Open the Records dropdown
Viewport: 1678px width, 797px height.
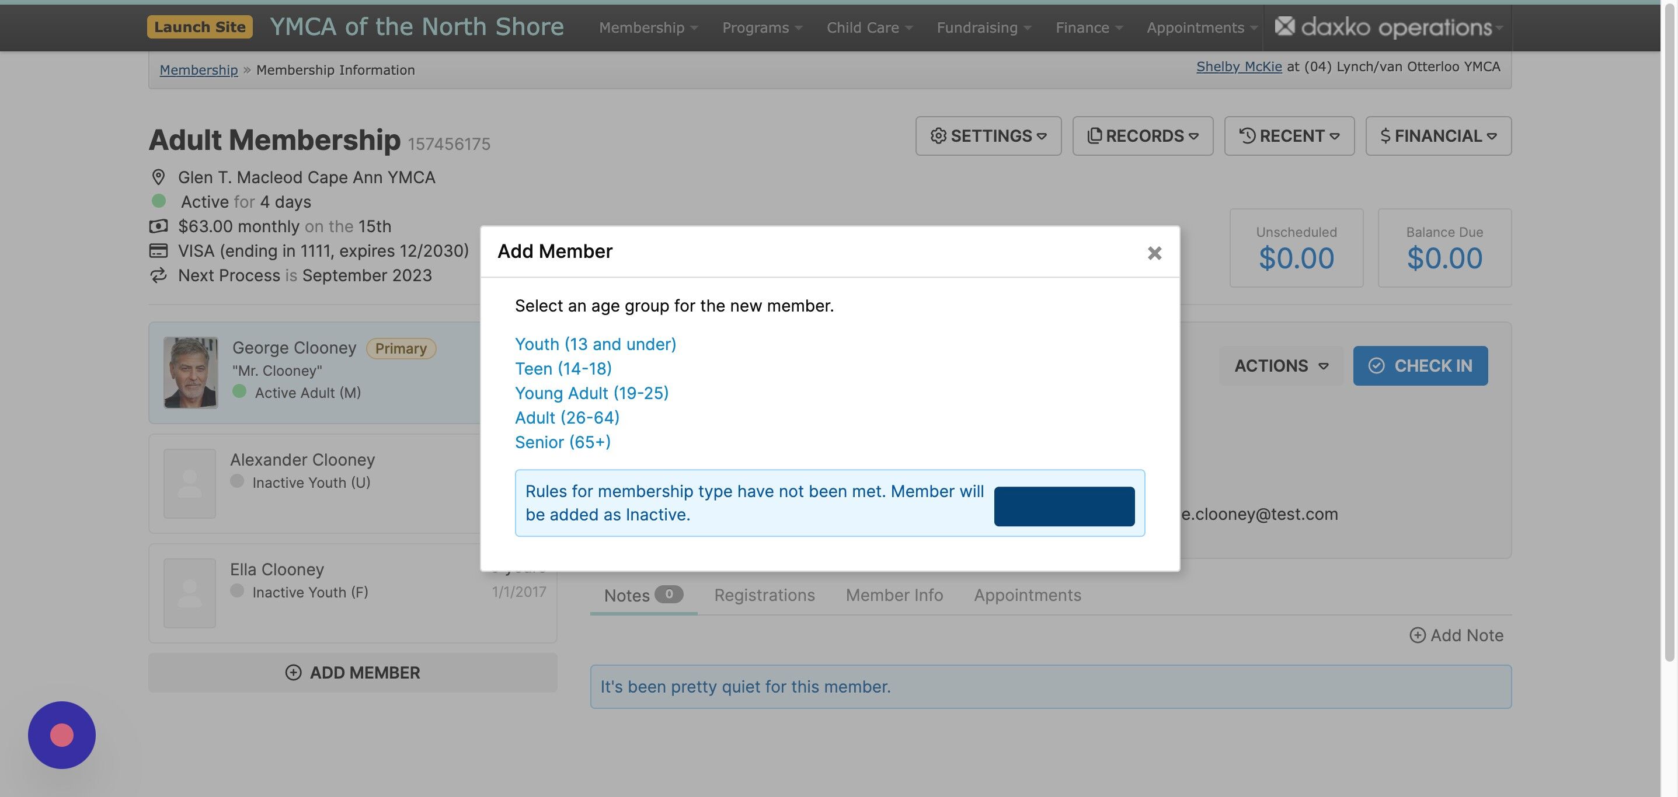click(x=1143, y=135)
